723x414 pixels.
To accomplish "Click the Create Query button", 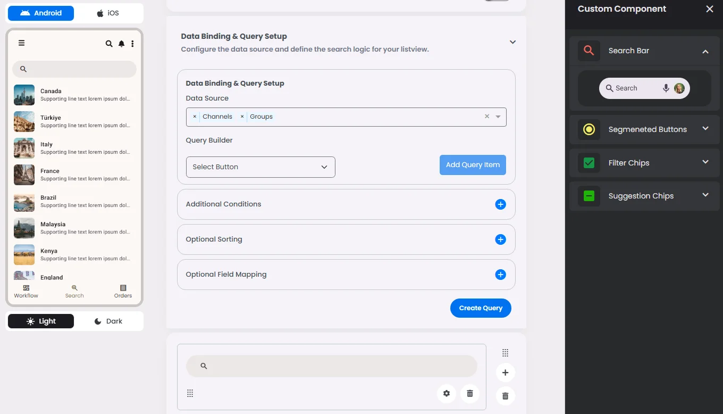I will 481,308.
